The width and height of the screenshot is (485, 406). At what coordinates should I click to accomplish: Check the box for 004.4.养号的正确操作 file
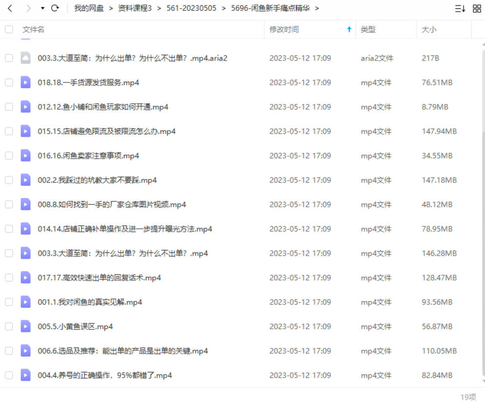pos(9,375)
